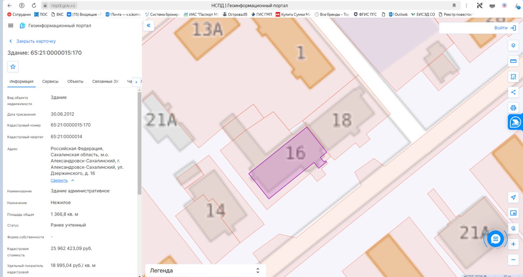Open the hamburger menu of Геоинформационный портал
The height and width of the screenshot is (277, 523).
pos(10,26)
